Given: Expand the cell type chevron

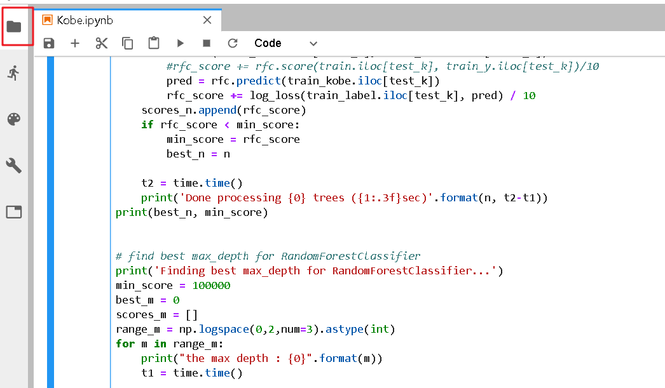Looking at the screenshot, I should click(x=312, y=43).
